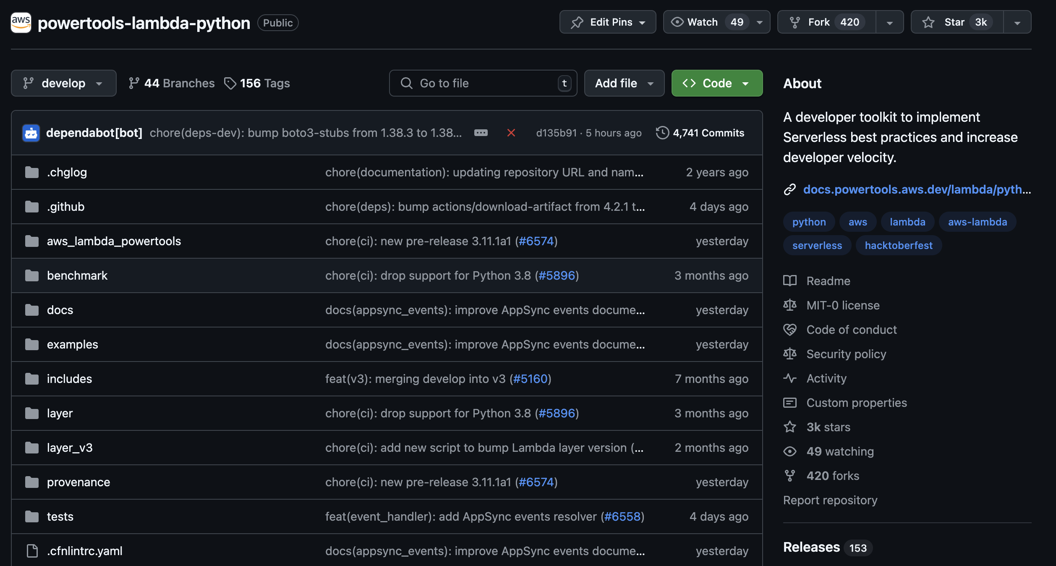Open the layer folder
The image size is (1056, 566).
coord(60,413)
